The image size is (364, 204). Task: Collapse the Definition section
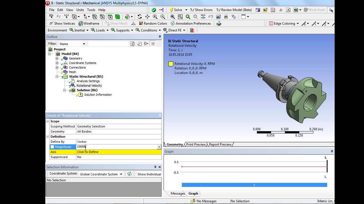pos(48,137)
